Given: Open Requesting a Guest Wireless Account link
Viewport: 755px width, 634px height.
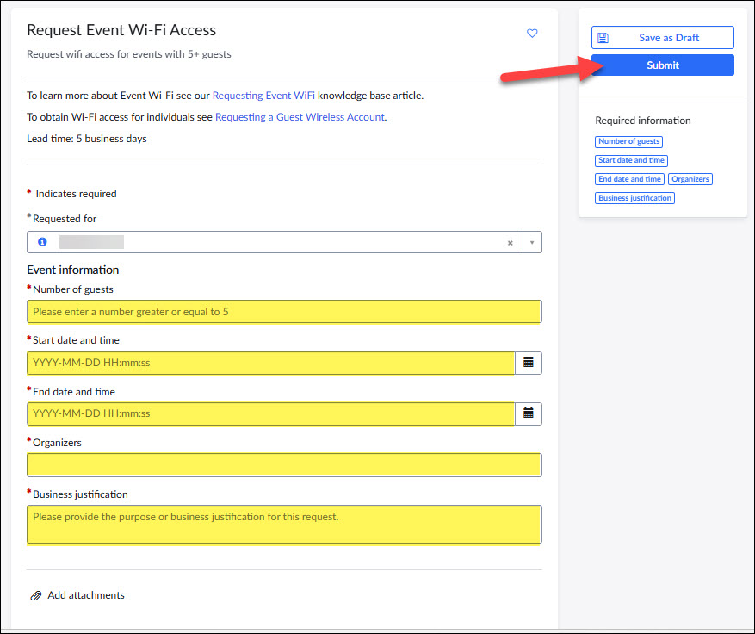Looking at the screenshot, I should tap(300, 117).
